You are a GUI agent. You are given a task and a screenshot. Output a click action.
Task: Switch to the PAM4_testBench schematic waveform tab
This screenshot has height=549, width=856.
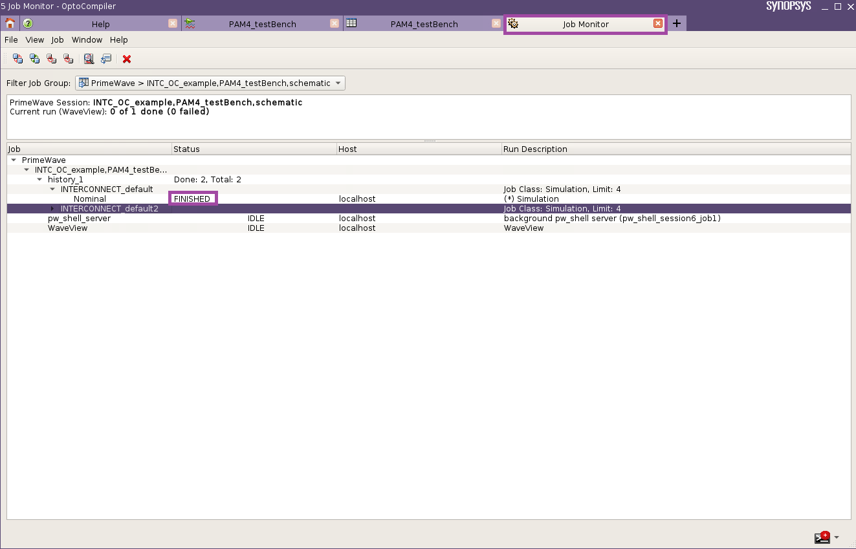click(x=262, y=24)
